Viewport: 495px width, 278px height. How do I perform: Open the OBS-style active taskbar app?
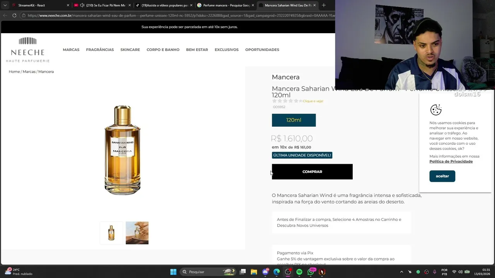pos(288,272)
